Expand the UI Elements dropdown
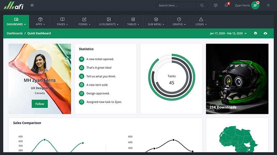Viewport: 277px width, 155px height. tap(109, 21)
